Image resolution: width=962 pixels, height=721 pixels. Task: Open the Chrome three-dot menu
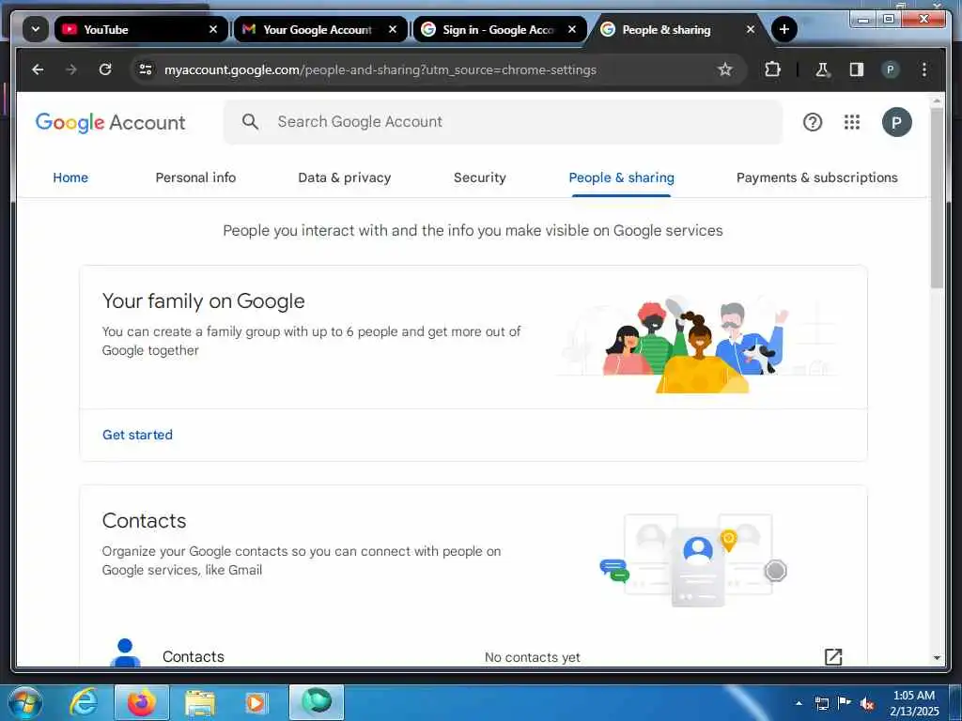pos(924,69)
